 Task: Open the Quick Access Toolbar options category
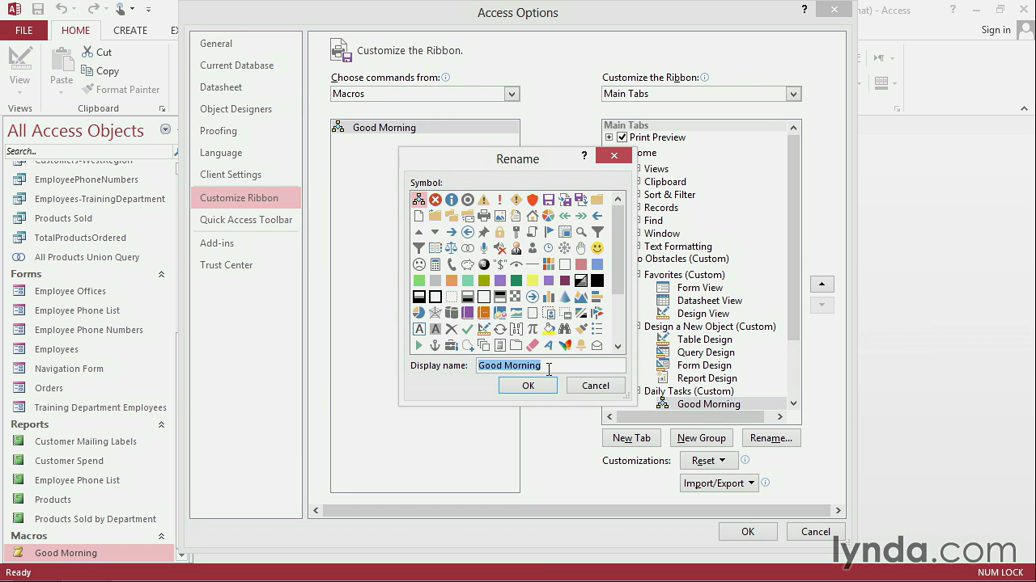246,220
